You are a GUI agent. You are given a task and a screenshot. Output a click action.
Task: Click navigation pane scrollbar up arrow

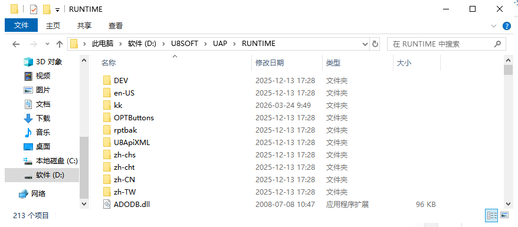pos(84,60)
